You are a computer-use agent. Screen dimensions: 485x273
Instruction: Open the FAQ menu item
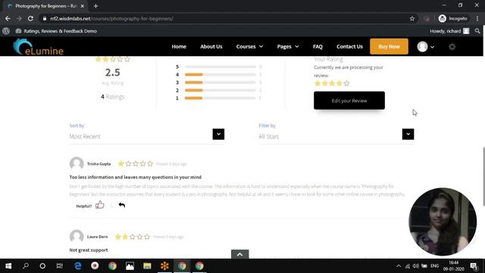pos(318,46)
